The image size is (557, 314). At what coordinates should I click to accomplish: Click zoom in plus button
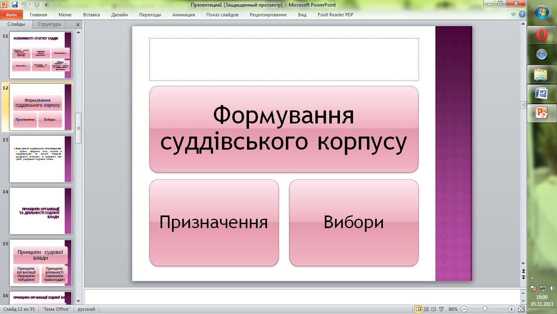coord(512,309)
